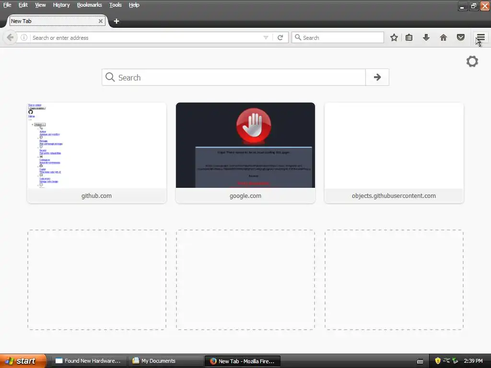Open new tab page settings gear
This screenshot has width=491, height=368.
coord(472,61)
